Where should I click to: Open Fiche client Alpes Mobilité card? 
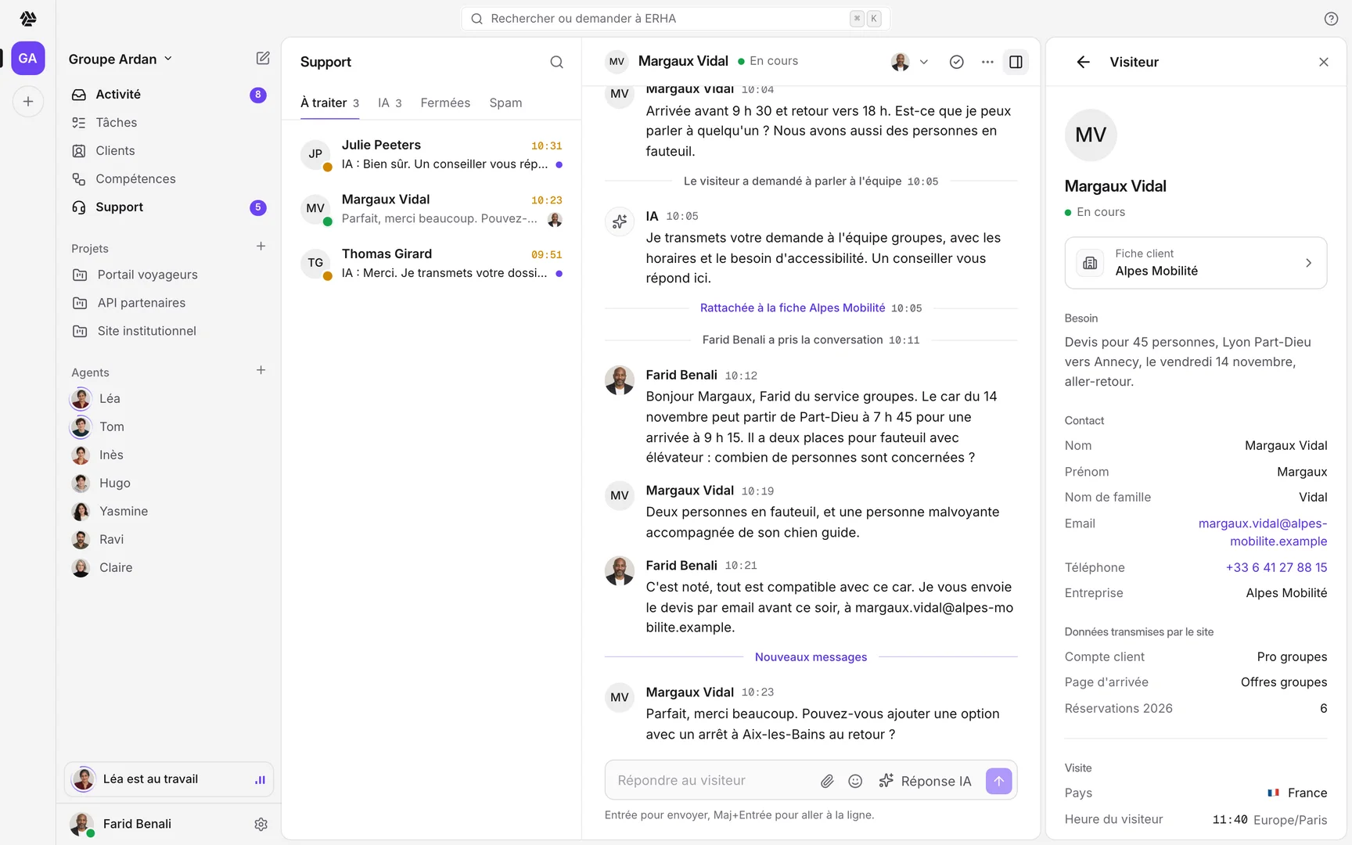click(1196, 263)
